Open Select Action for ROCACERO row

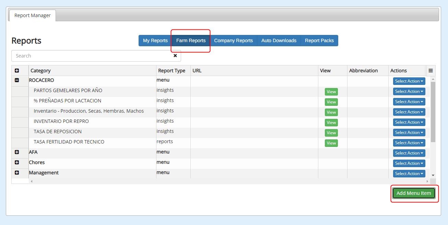click(x=409, y=81)
